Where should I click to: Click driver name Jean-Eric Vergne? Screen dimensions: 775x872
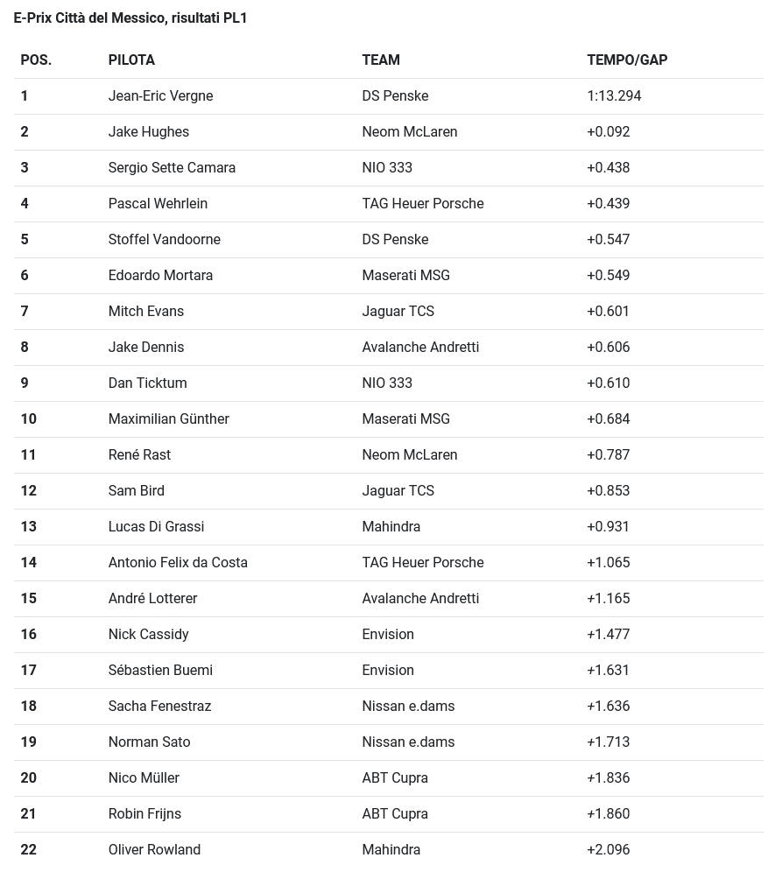[160, 96]
